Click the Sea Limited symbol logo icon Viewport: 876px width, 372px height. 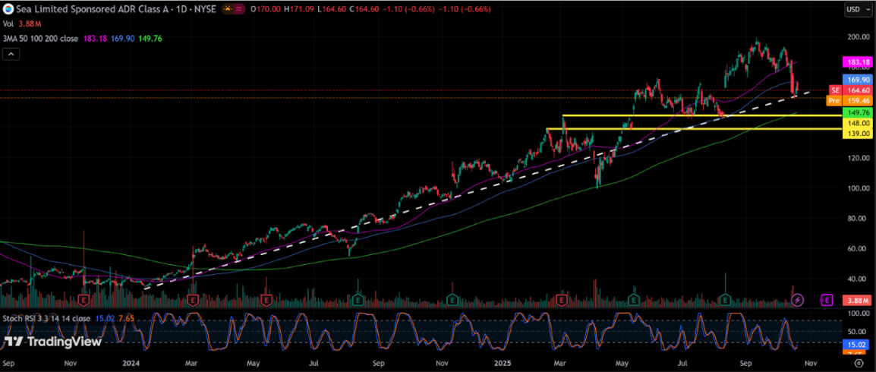8,9
